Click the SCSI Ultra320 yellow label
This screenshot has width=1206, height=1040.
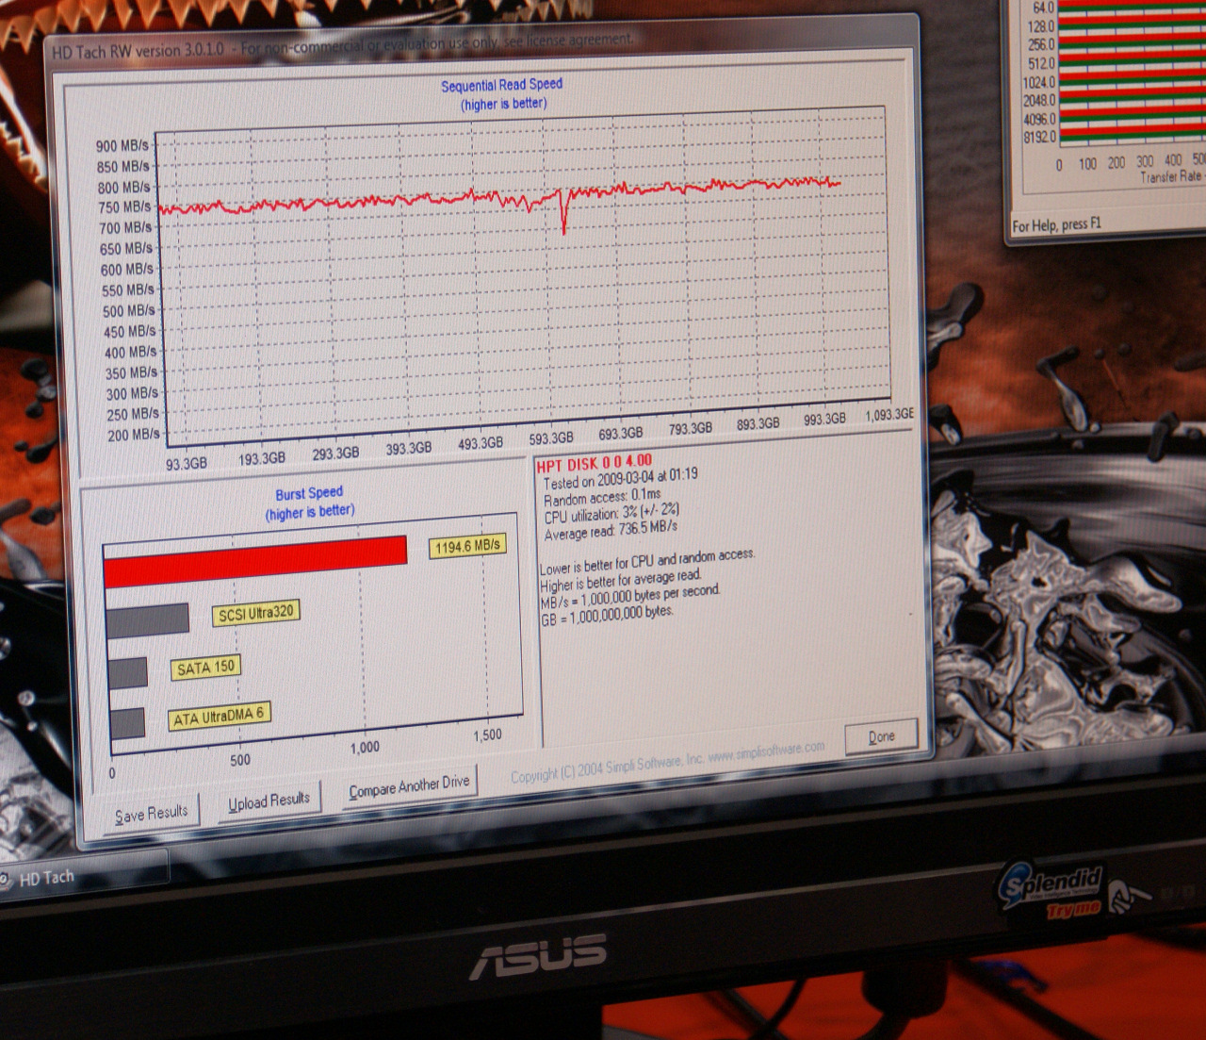(x=256, y=614)
